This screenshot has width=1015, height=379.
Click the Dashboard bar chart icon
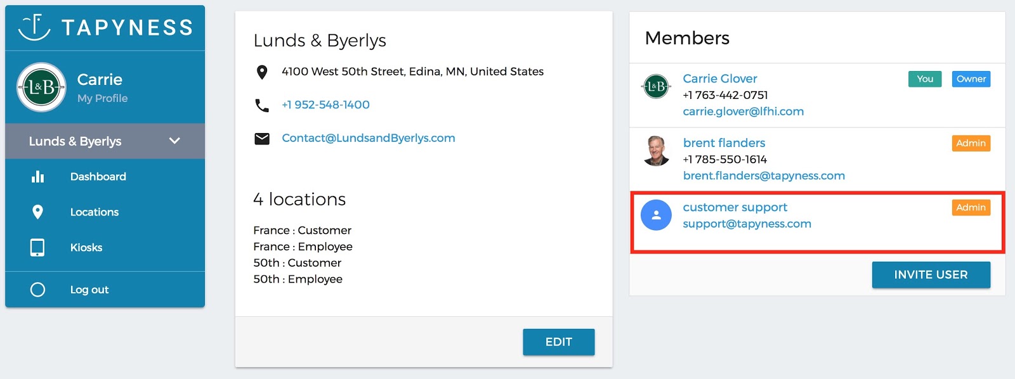coord(37,176)
